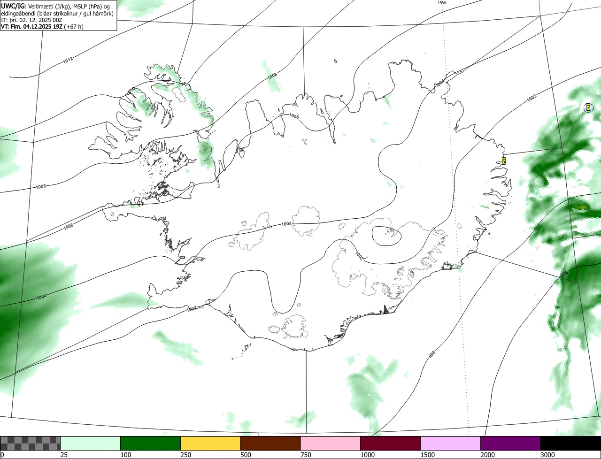Click the circled yellow marker labeled 7
601x459 pixels.
[588, 107]
